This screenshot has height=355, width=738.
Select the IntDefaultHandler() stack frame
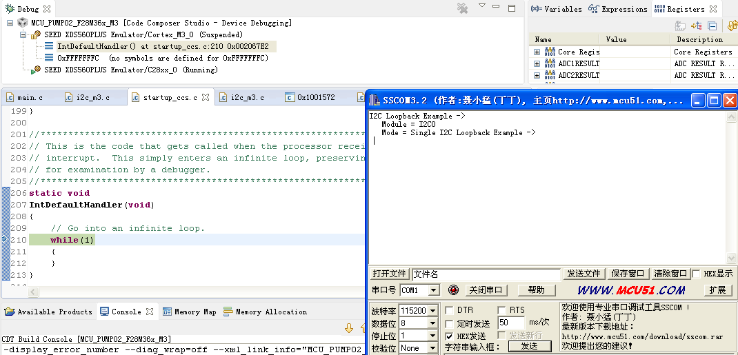click(x=163, y=46)
